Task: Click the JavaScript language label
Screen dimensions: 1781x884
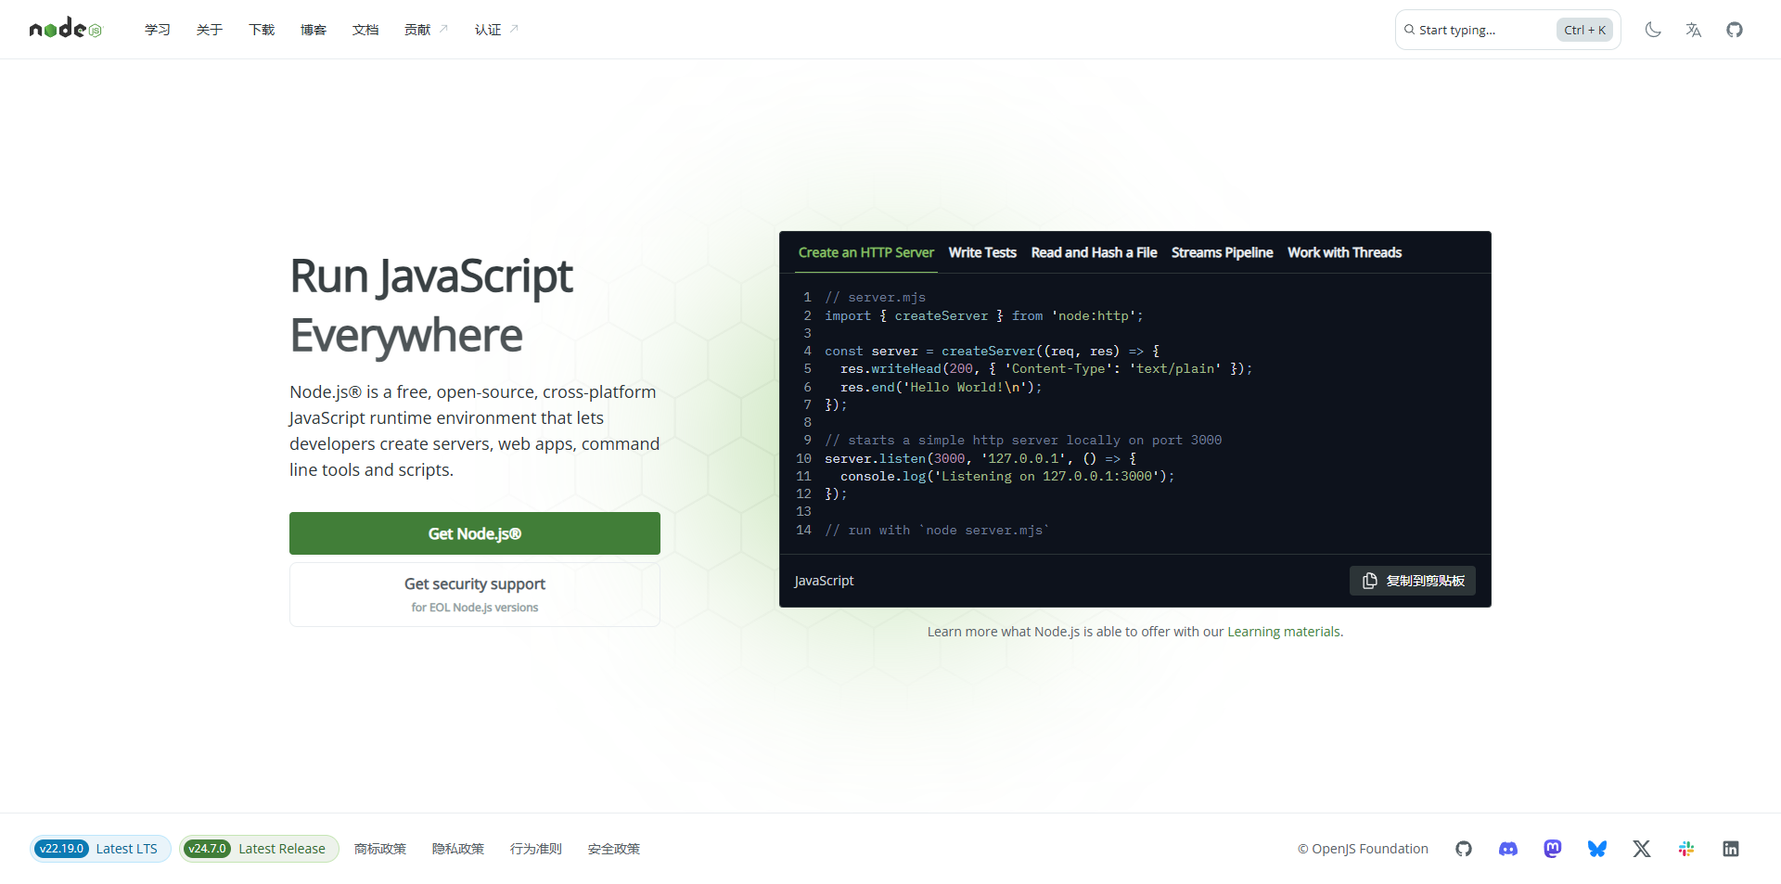Action: [824, 581]
